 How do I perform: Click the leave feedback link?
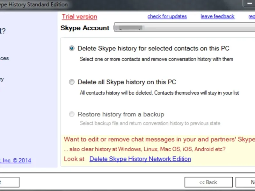[217, 17]
